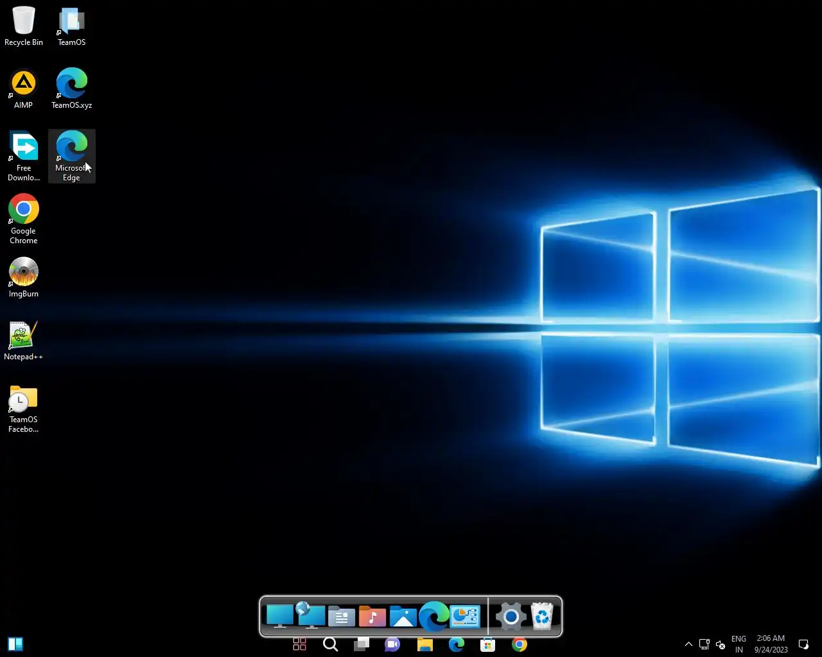Select the Google Chrome desktop shortcut

click(24, 219)
